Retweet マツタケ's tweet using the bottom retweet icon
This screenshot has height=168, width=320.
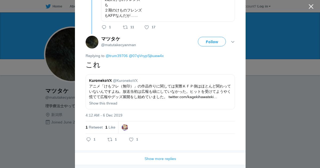point(110,139)
